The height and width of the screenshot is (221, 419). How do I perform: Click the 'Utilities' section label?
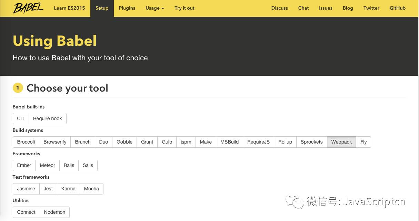tap(21, 200)
